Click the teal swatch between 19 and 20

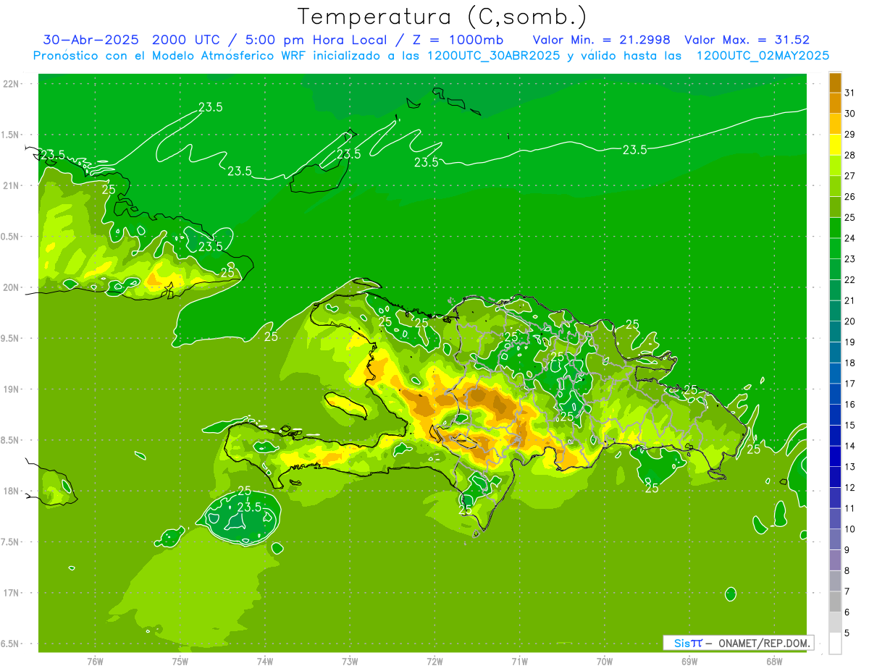(x=835, y=332)
